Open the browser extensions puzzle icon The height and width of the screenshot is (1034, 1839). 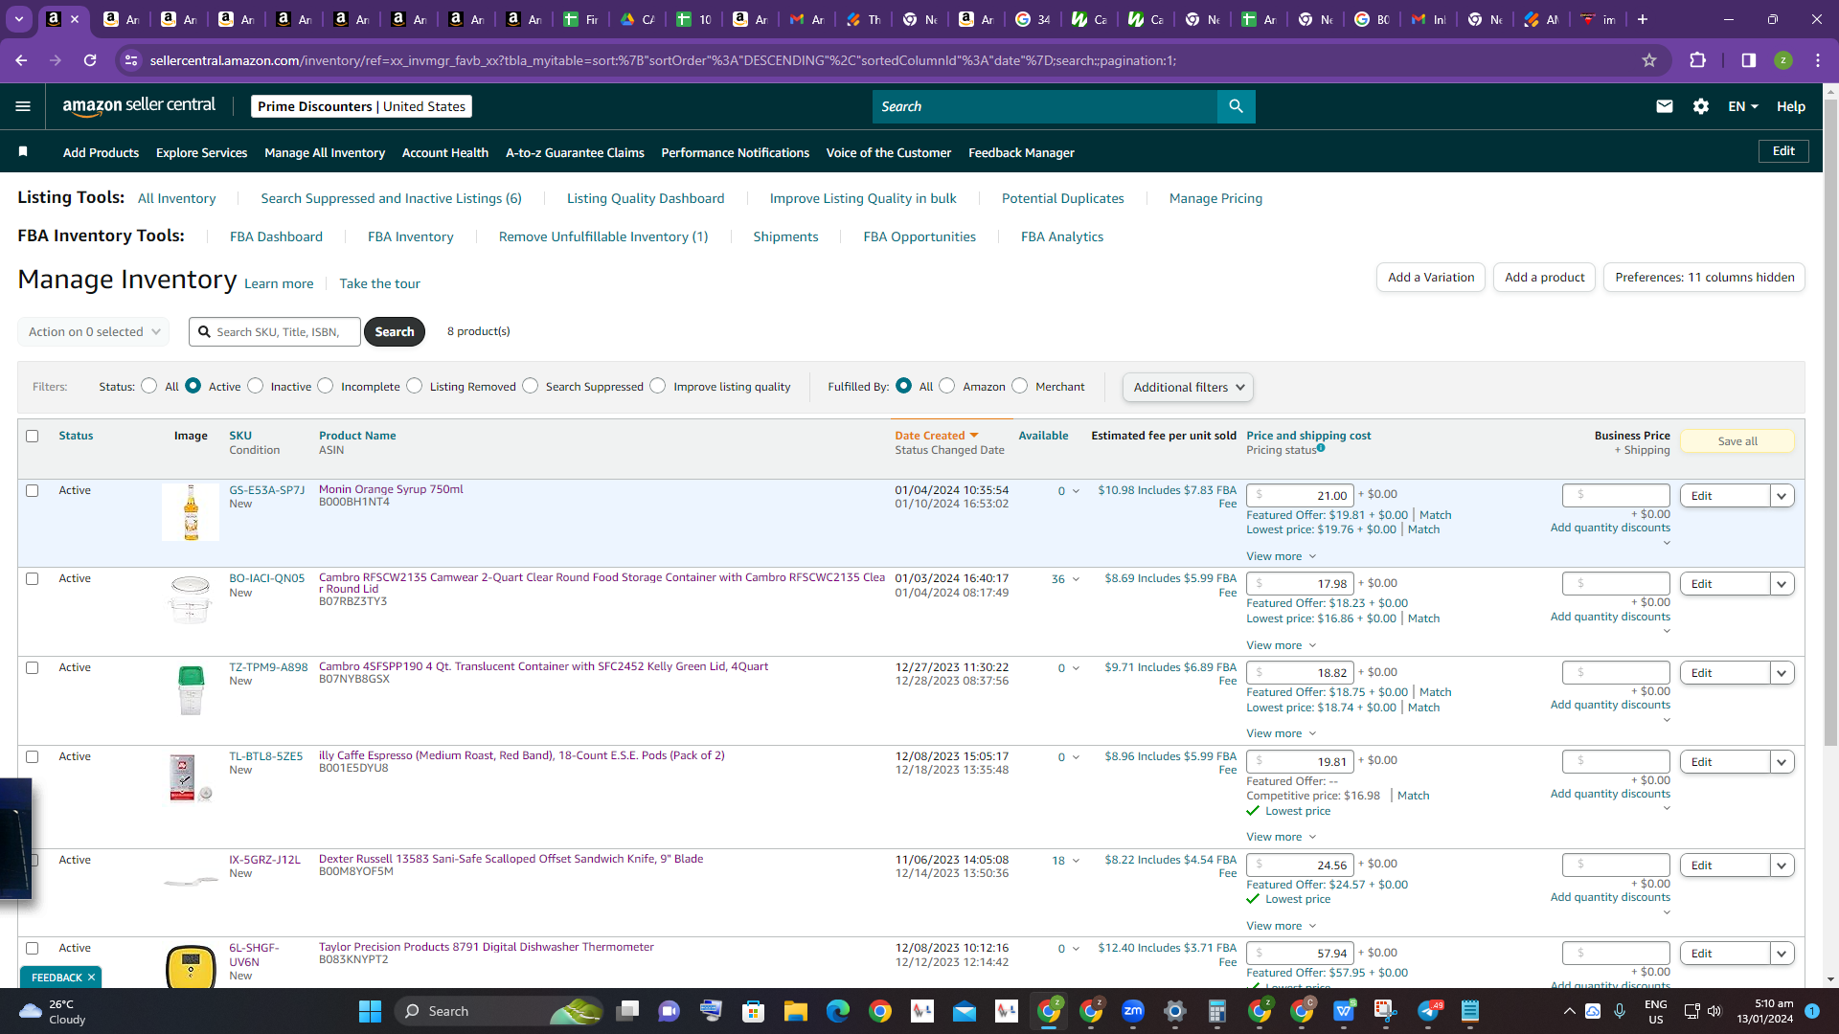coord(1697,60)
